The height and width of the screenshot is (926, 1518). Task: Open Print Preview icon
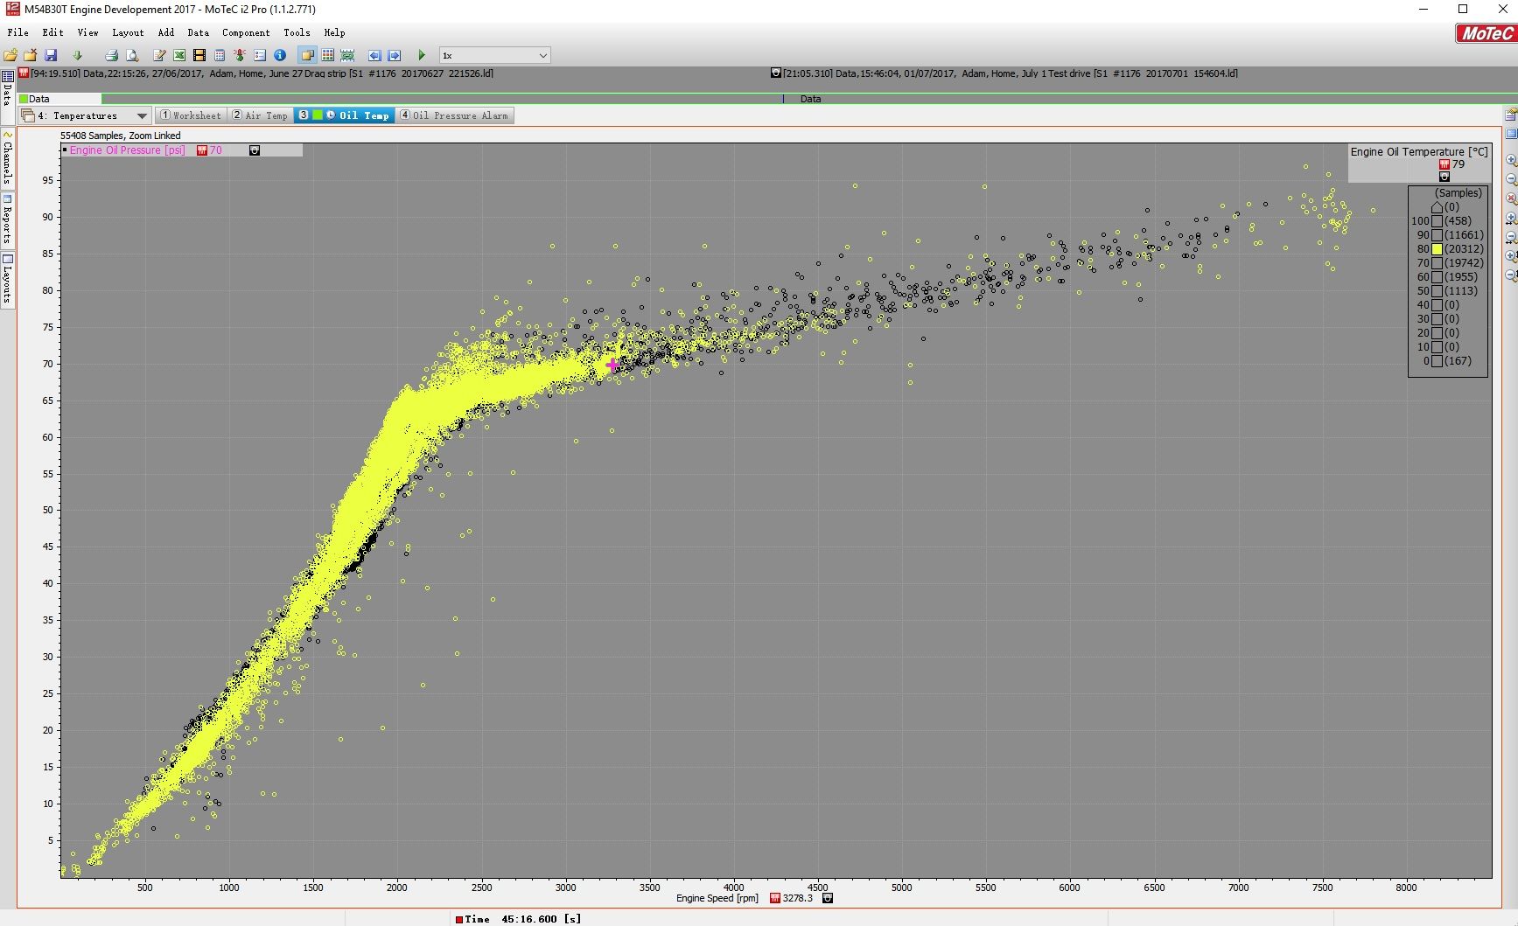(132, 55)
